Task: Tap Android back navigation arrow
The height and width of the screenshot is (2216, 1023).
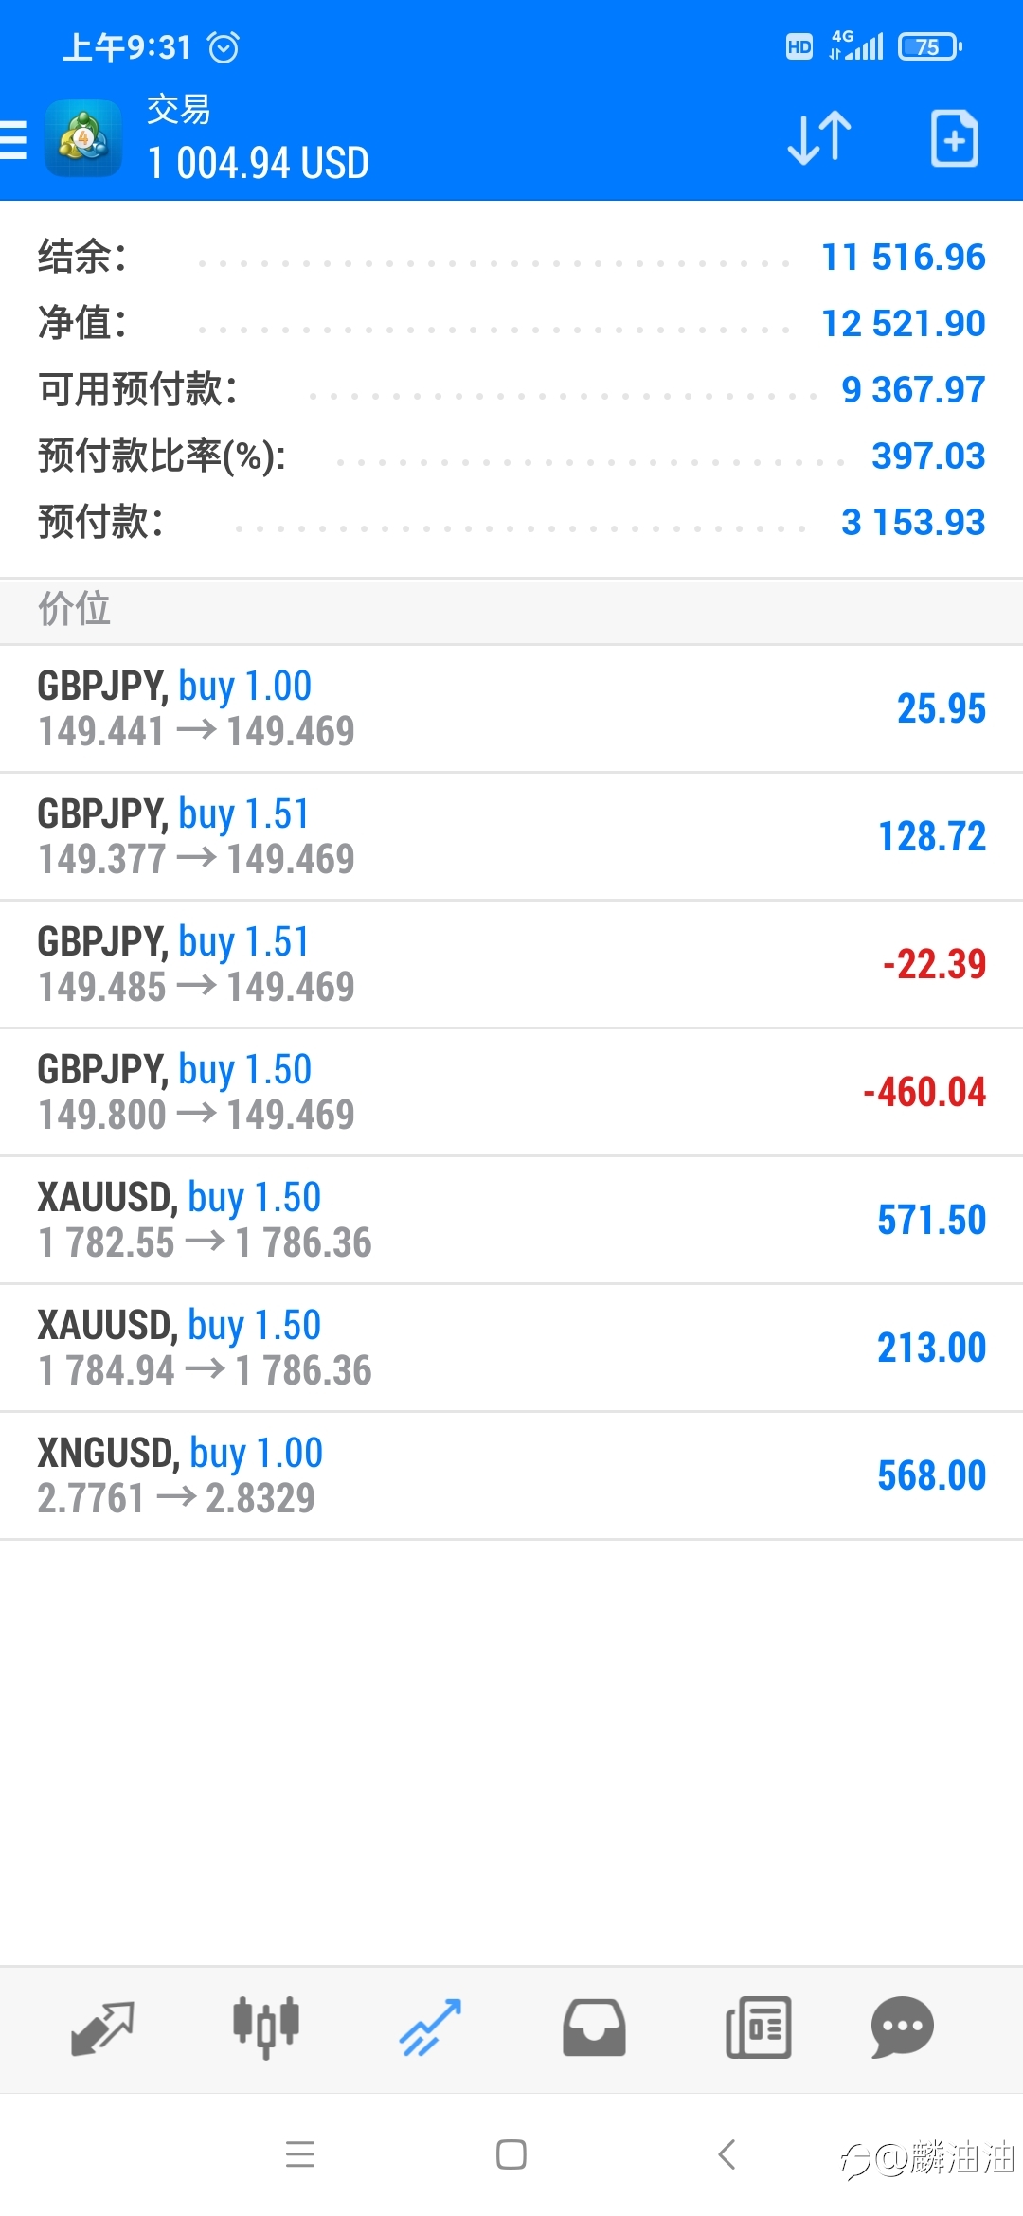Action: [x=727, y=2154]
